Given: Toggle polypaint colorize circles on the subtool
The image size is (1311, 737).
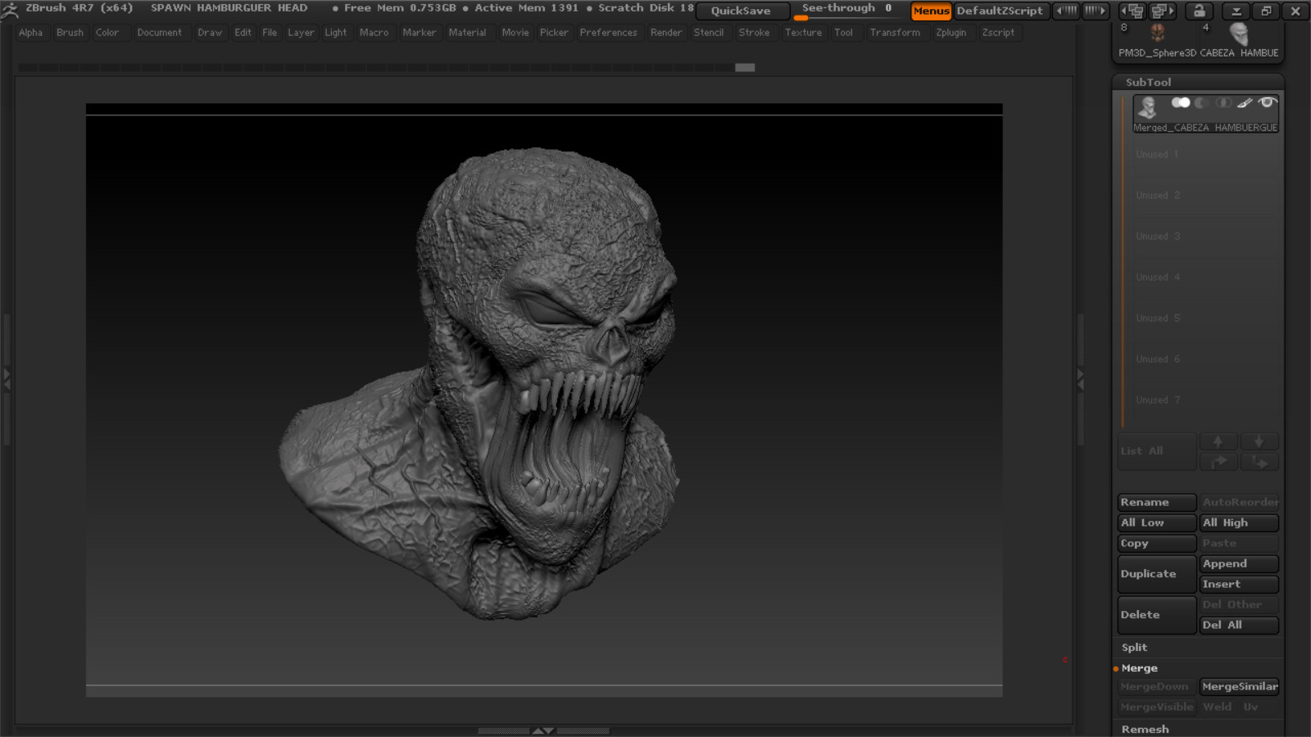Looking at the screenshot, I should [x=1181, y=102].
